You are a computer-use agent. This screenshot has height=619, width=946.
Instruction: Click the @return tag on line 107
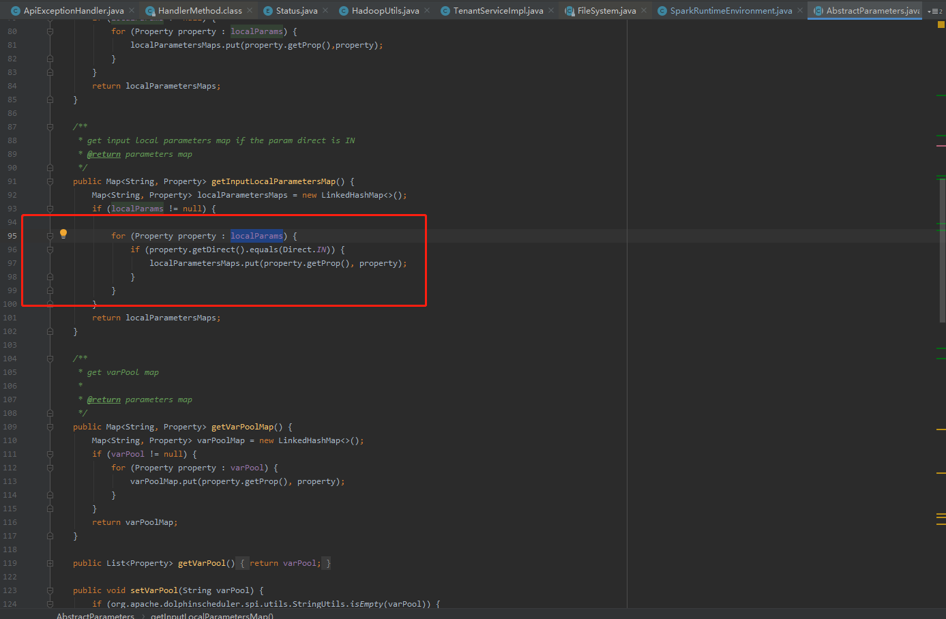104,399
